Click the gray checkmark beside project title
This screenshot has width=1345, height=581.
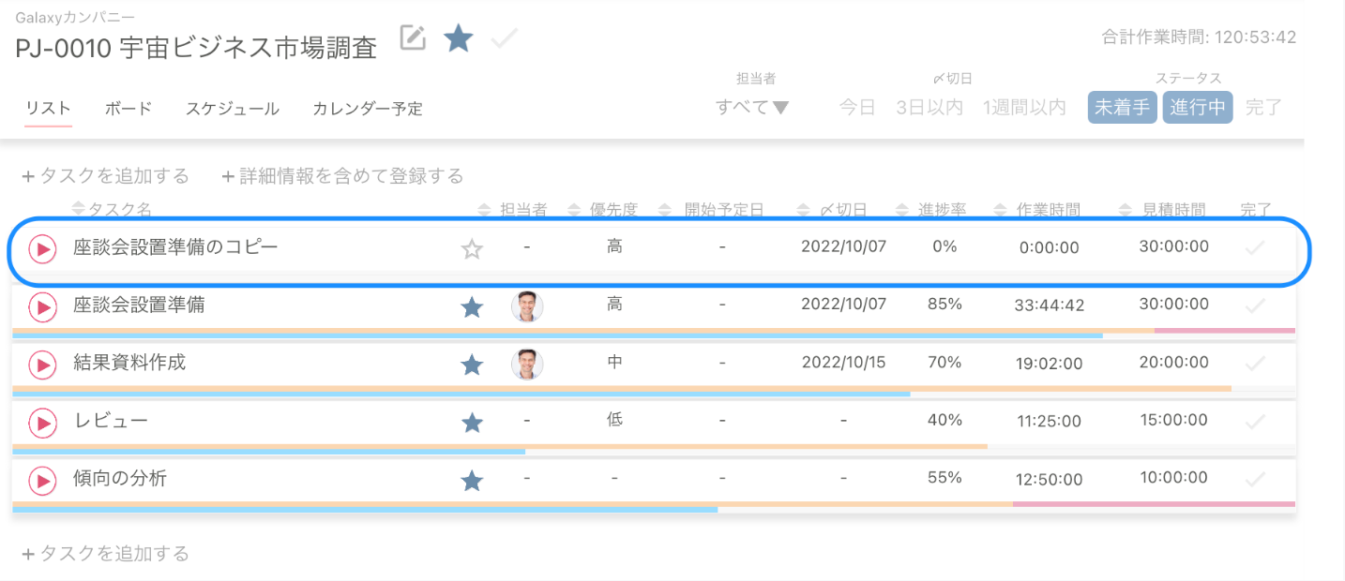click(504, 39)
